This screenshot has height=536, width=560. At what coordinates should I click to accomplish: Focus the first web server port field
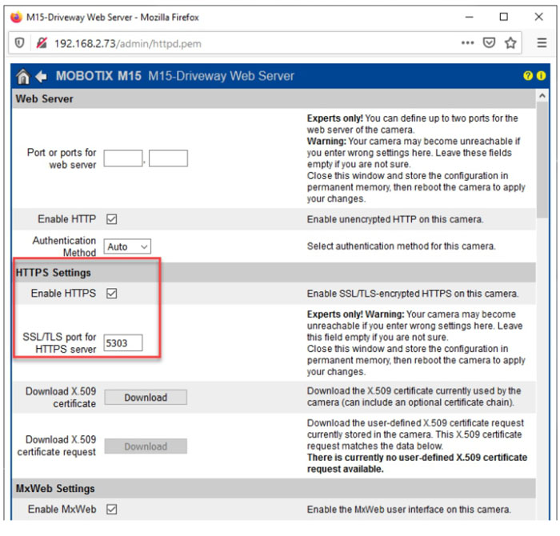[x=123, y=158]
